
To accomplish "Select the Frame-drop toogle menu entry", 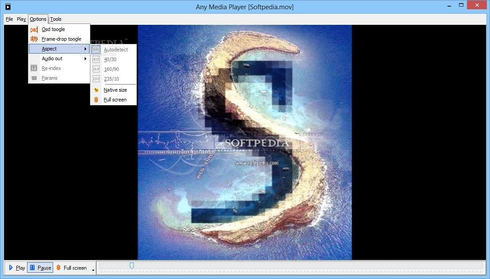I will coord(59,39).
